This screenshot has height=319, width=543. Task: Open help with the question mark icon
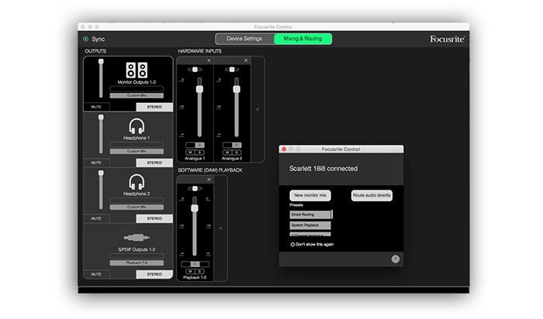(395, 259)
